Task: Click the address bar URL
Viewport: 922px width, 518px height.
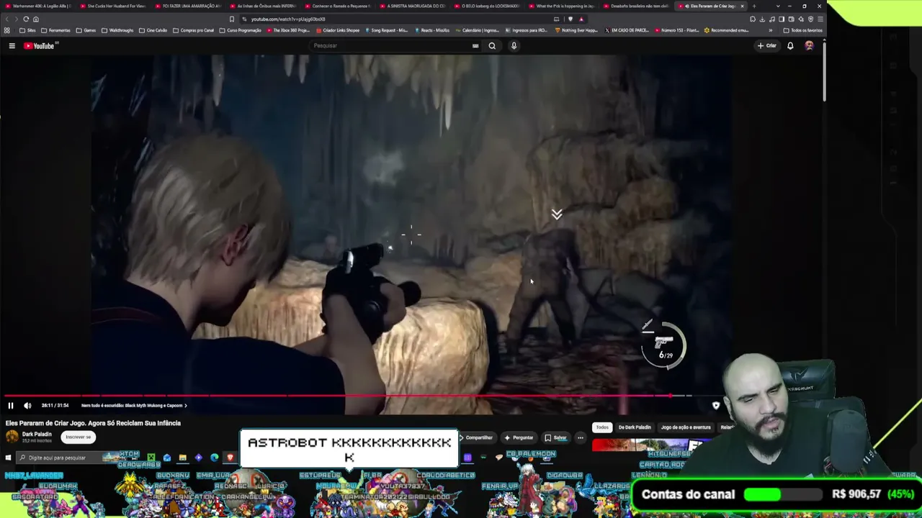Action: coord(288,19)
